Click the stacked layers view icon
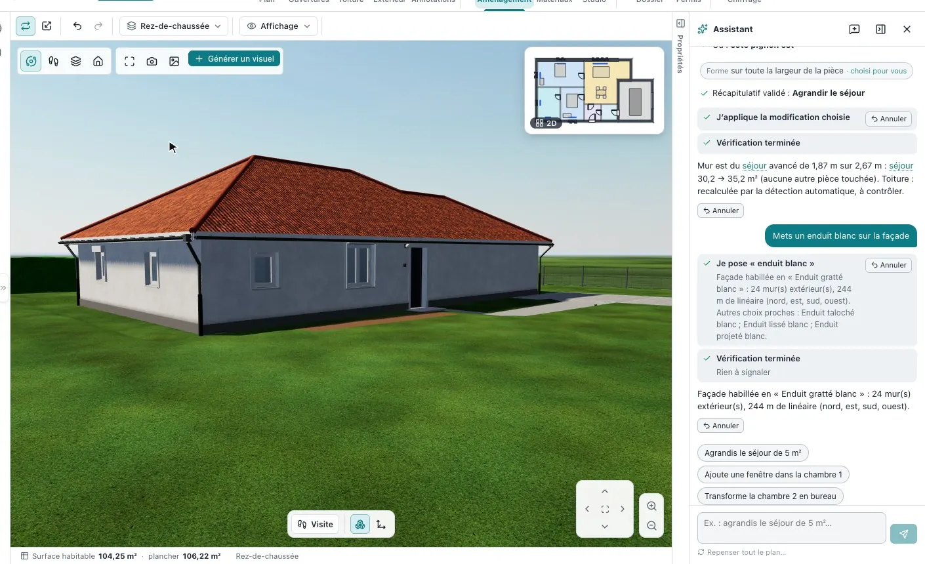This screenshot has height=564, width=925. [x=75, y=61]
